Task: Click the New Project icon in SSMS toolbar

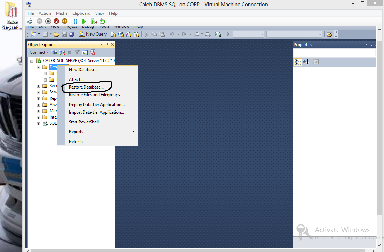Action: [x=33, y=34]
